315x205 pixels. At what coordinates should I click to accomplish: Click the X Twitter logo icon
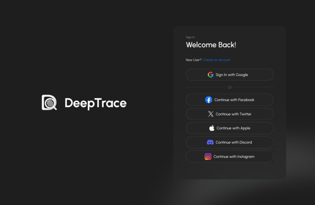[x=211, y=114]
